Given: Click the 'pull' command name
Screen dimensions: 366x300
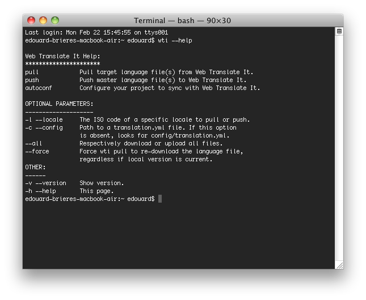Looking at the screenshot, I should (32, 72).
